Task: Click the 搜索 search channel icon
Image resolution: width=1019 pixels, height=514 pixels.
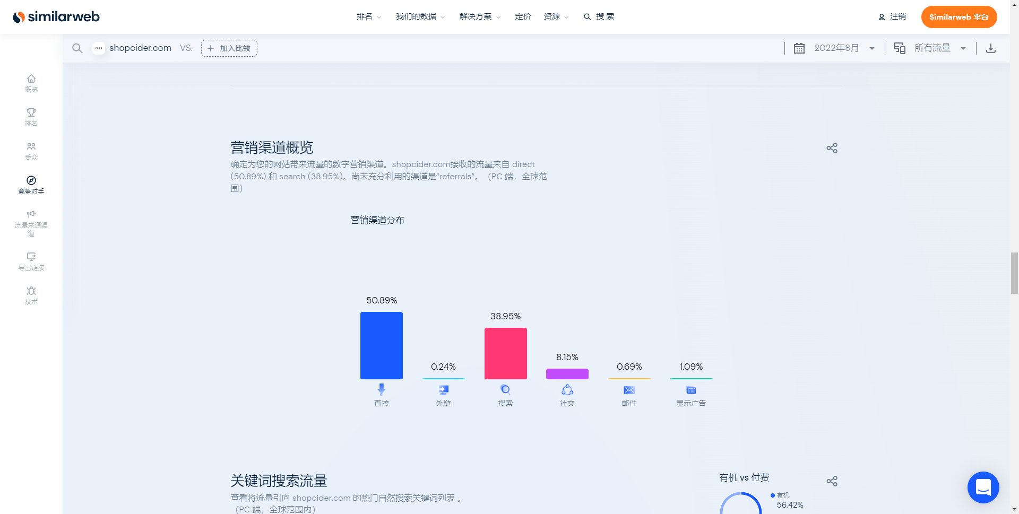Action: pyautogui.click(x=505, y=390)
